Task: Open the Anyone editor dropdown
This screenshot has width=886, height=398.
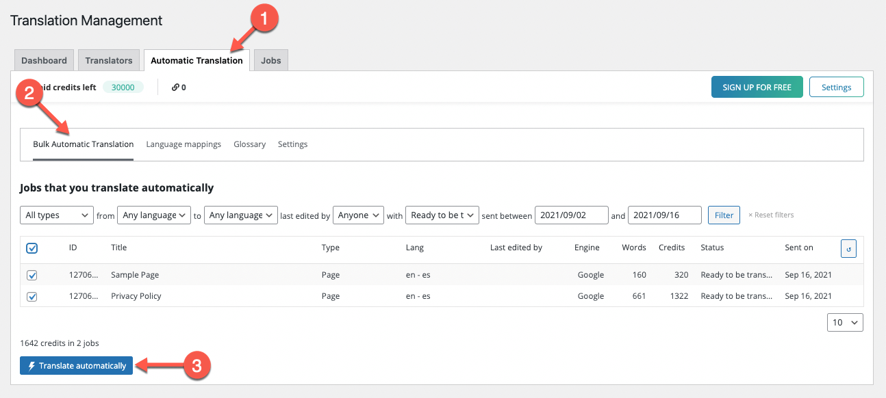Action: point(359,215)
